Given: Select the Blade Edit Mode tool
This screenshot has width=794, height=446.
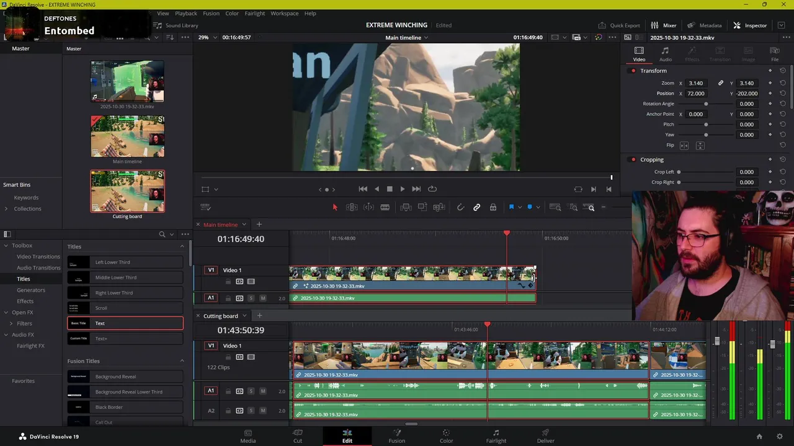Looking at the screenshot, I should pos(385,208).
